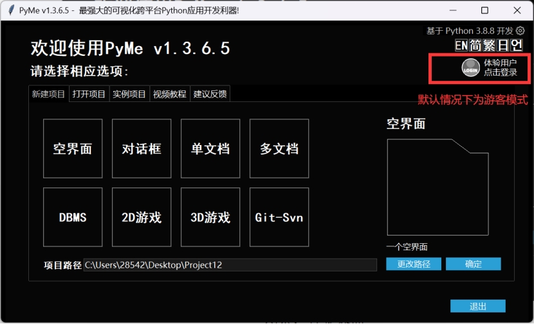
Task: Select Simplified Chinese 简 language icon
Action: pyautogui.click(x=475, y=45)
